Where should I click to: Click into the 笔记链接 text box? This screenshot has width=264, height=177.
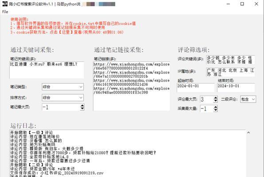click(132, 86)
